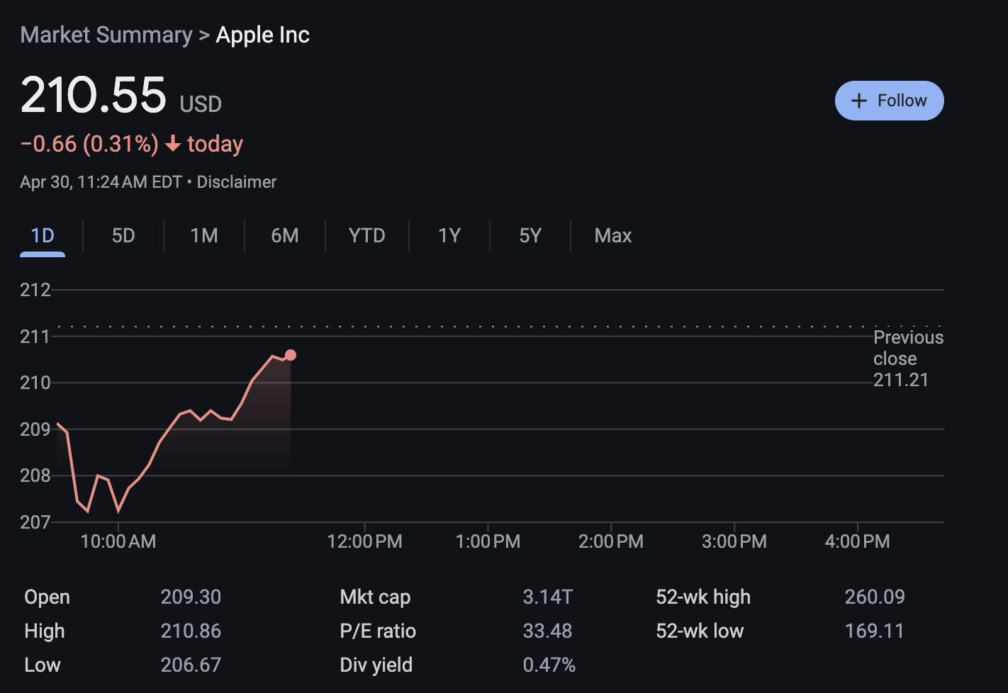Click the 10:00 AM axis label
Viewport: 1008px width, 693px height.
pyautogui.click(x=118, y=541)
